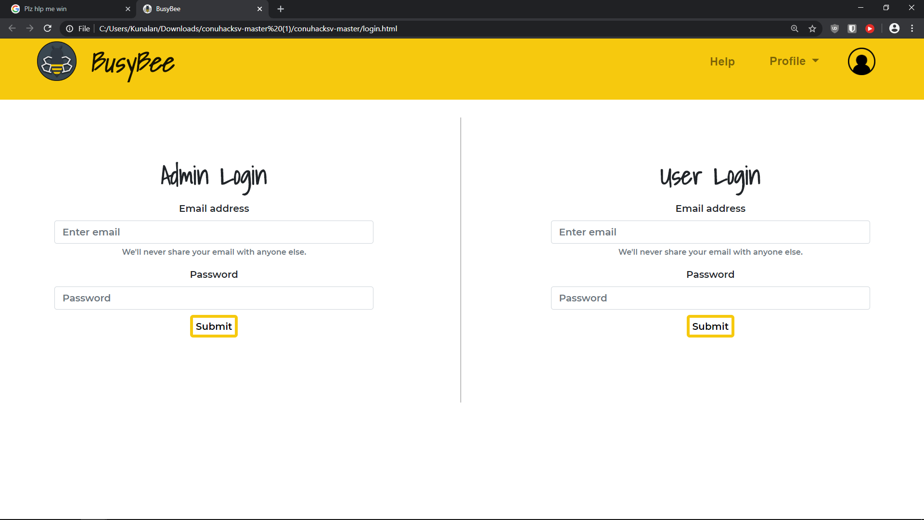This screenshot has width=924, height=520.
Task: Open the browser zoom magnifier icon
Action: (x=795, y=29)
